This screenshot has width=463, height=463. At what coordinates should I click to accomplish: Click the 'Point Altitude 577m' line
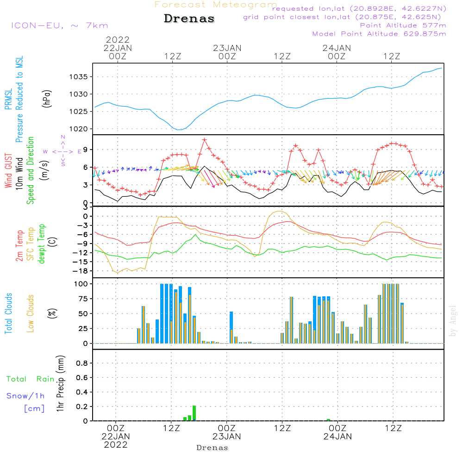[x=403, y=25]
